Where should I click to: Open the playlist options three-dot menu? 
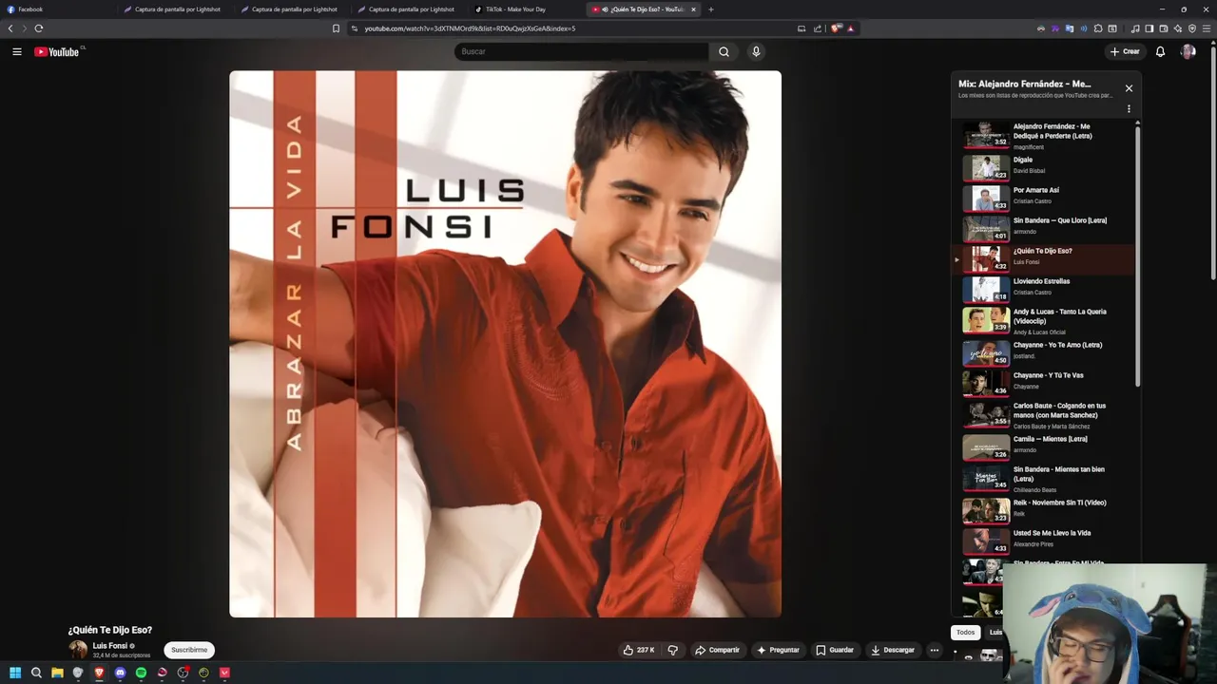(1129, 108)
